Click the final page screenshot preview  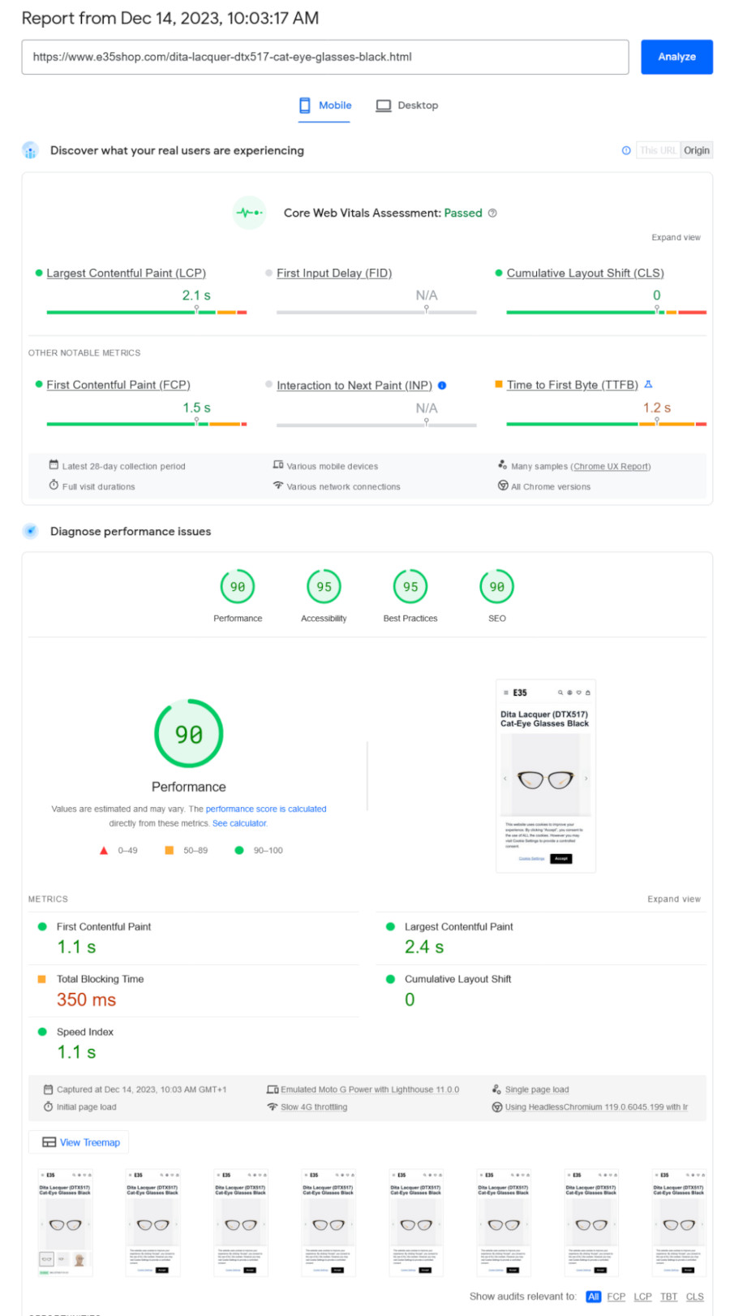[x=546, y=776]
